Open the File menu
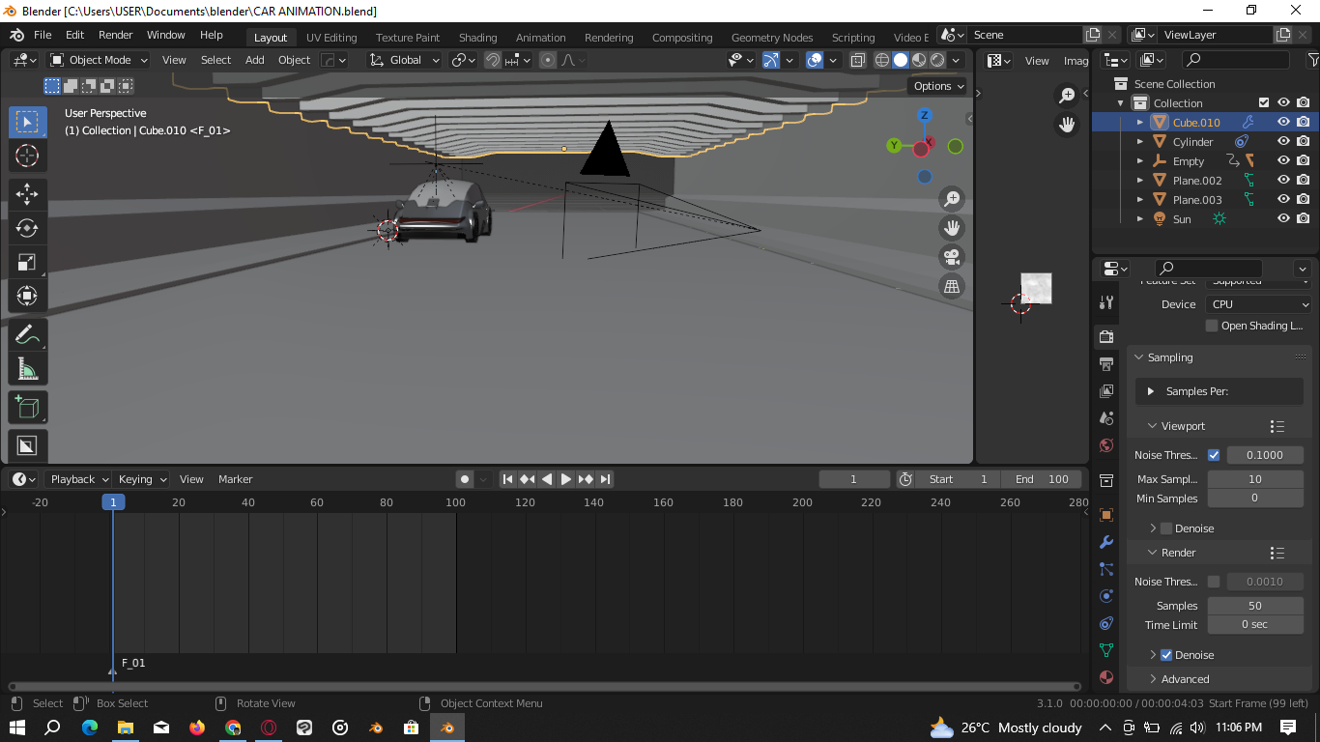 (43, 35)
